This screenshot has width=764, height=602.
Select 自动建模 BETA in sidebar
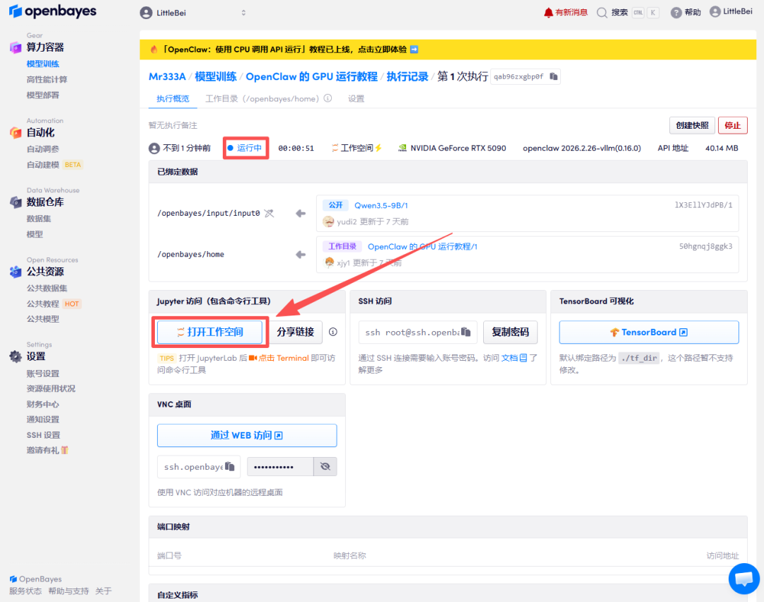tap(54, 165)
